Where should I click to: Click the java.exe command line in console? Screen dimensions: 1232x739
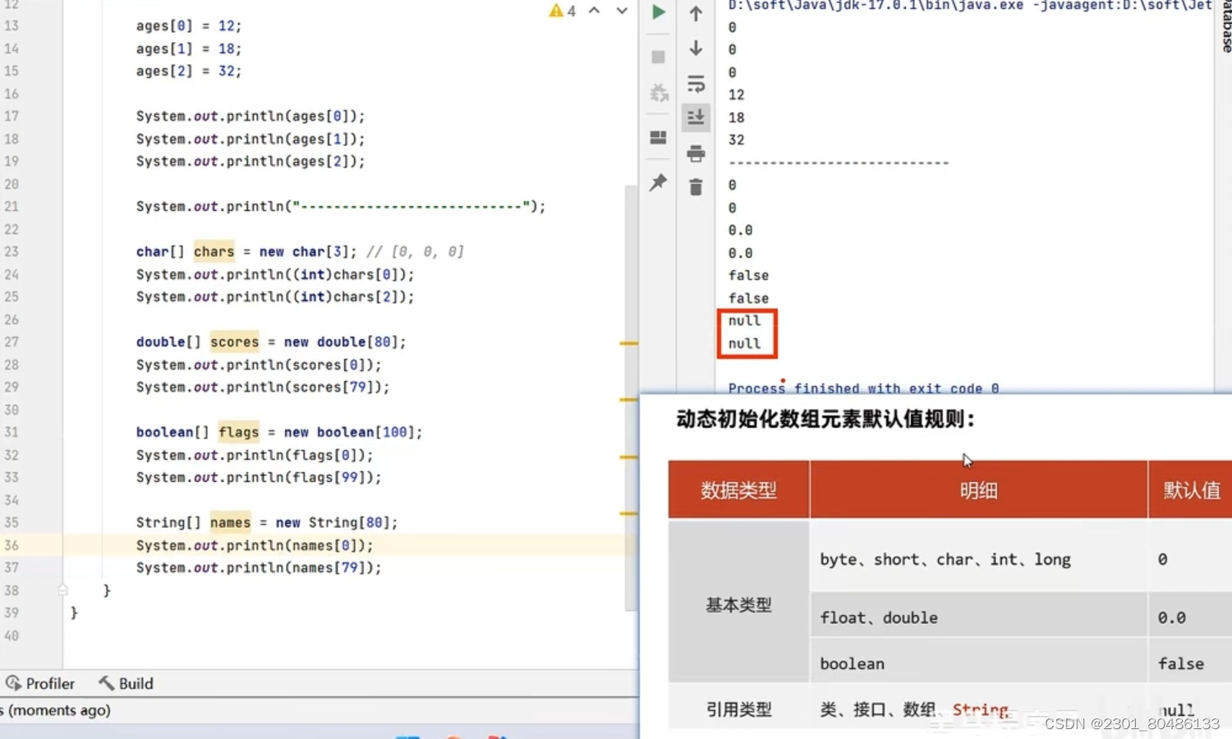970,6
